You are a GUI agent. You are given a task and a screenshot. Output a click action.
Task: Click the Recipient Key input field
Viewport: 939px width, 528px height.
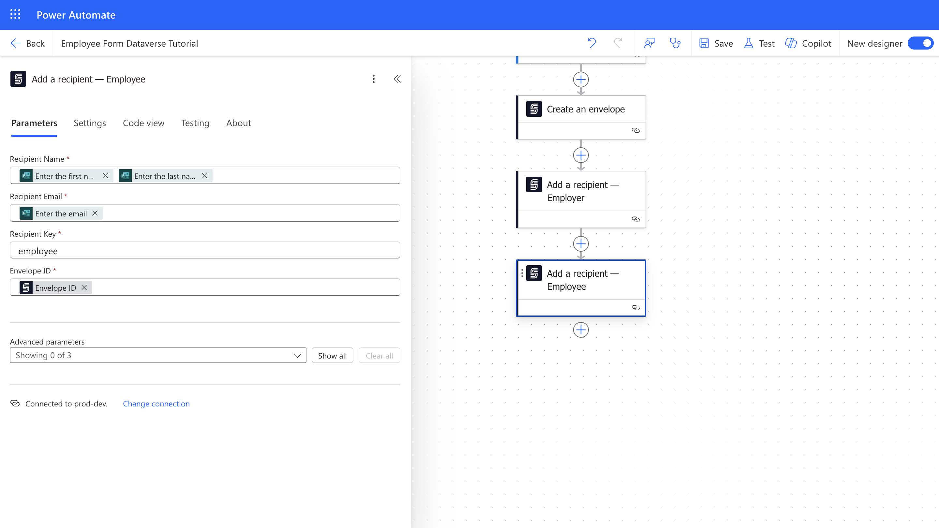204,251
